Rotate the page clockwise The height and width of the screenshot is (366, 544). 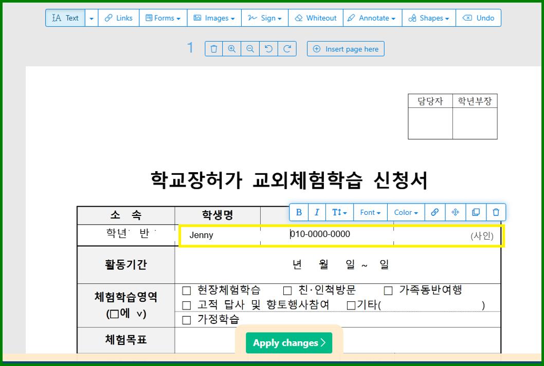point(287,48)
